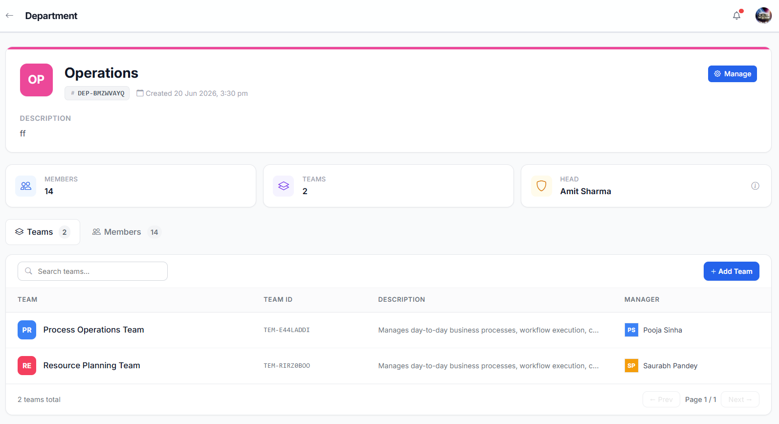779x424 pixels.
Task: Click the Members people icon card
Action: [x=26, y=186]
